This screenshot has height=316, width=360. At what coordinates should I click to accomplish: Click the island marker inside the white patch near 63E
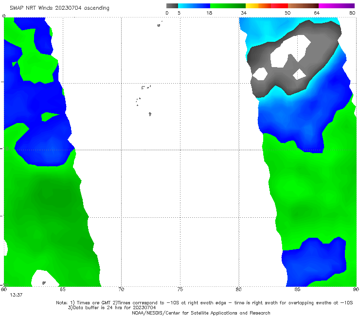coord(44,283)
